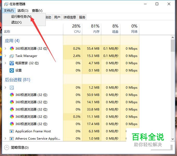177x156 pixels.
Task: Sort by the 内存 column header
Action: tap(92, 29)
